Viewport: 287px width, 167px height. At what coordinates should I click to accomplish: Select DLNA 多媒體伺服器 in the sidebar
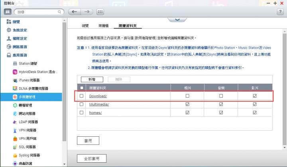(33, 88)
